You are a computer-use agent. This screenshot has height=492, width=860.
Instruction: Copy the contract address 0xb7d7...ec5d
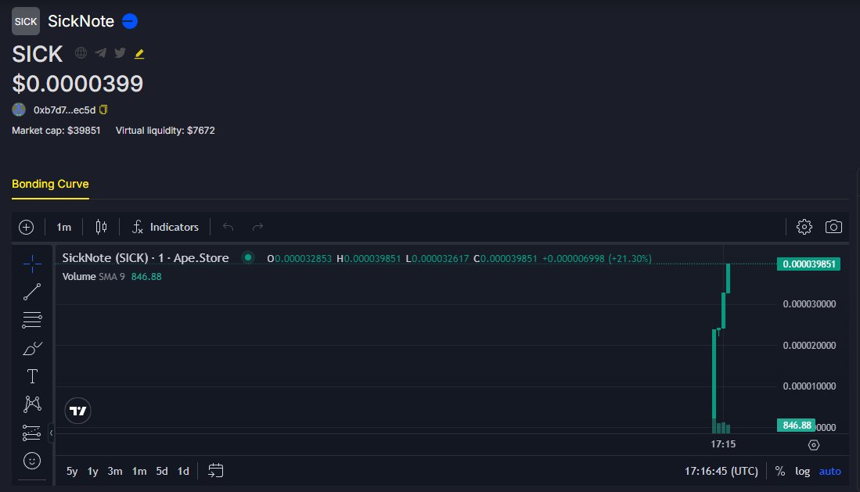[x=103, y=110]
